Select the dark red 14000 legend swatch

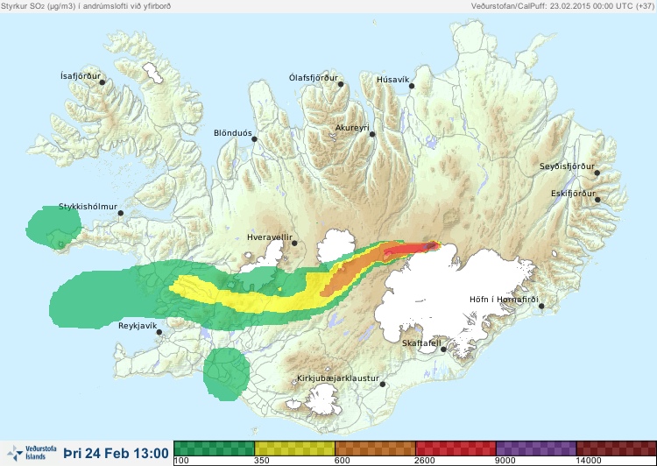617,448
